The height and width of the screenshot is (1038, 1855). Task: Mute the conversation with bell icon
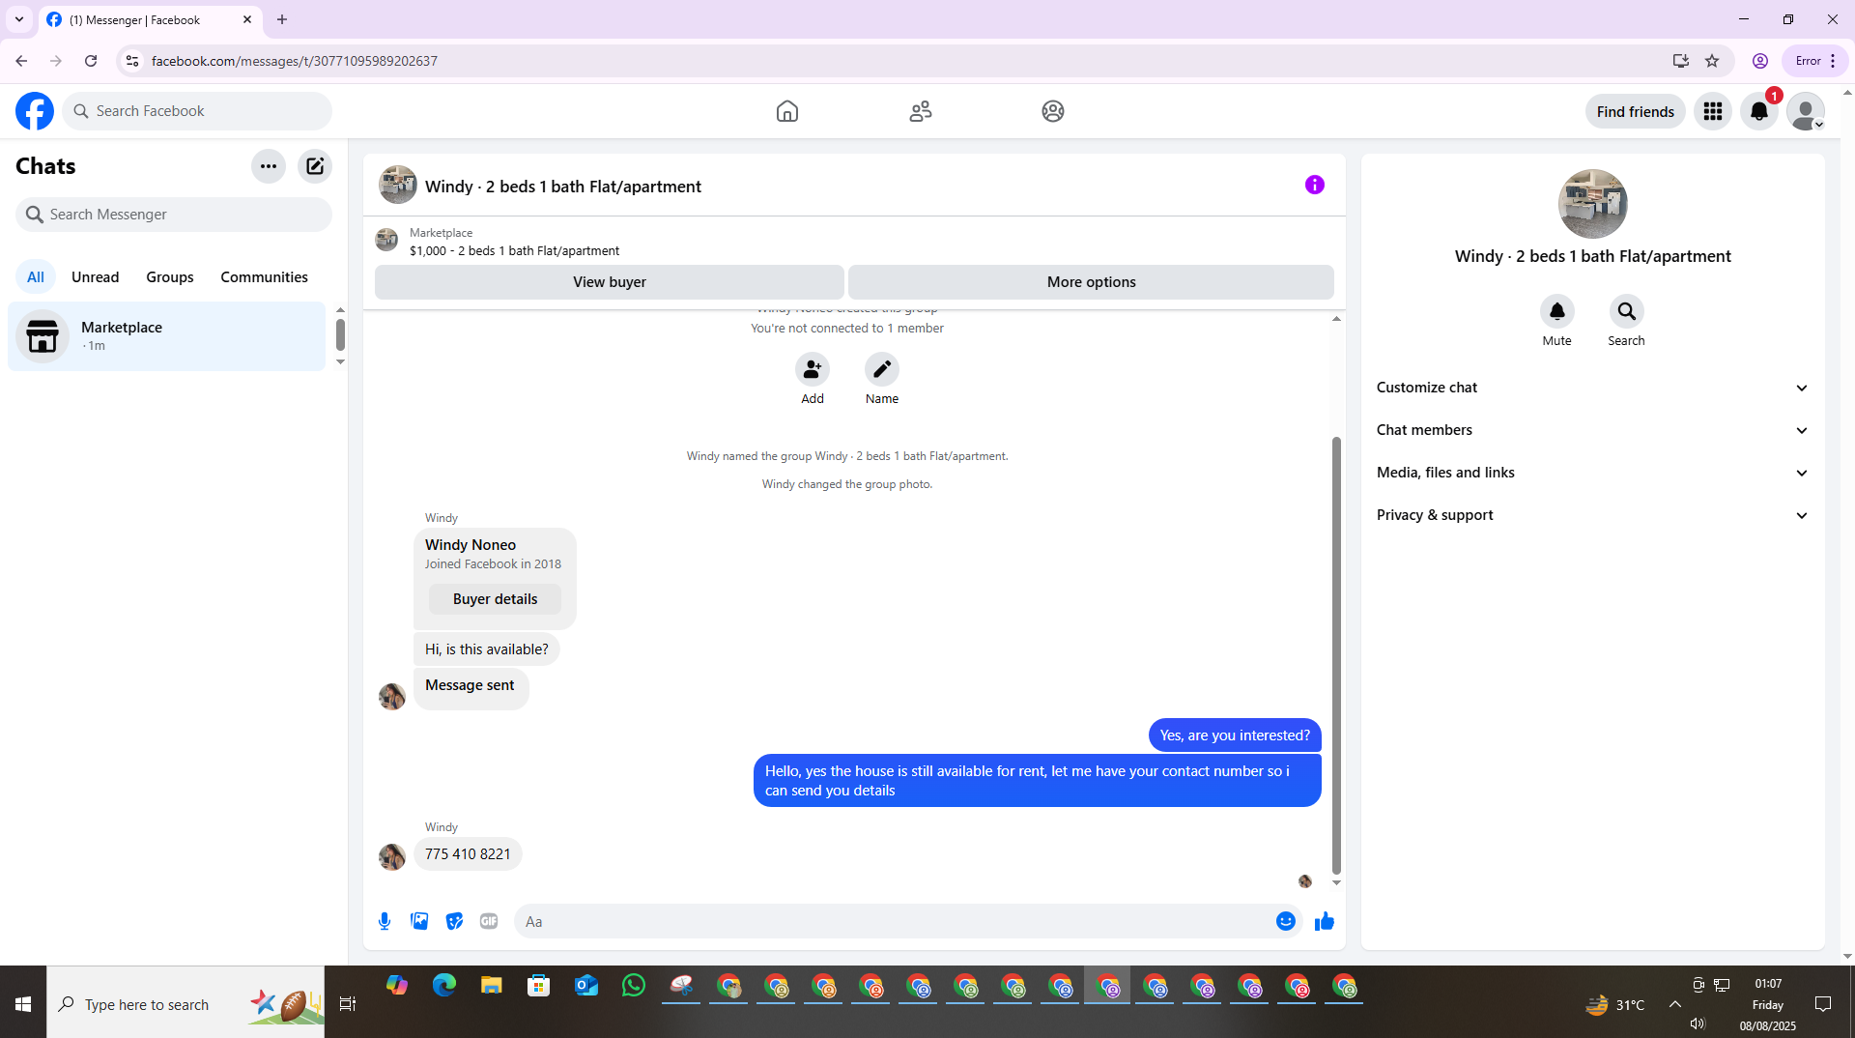[1557, 311]
